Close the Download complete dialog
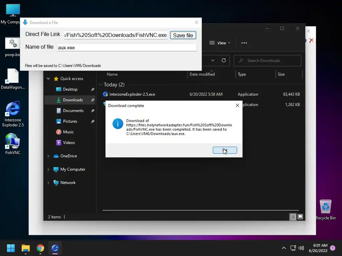 pos(237,105)
